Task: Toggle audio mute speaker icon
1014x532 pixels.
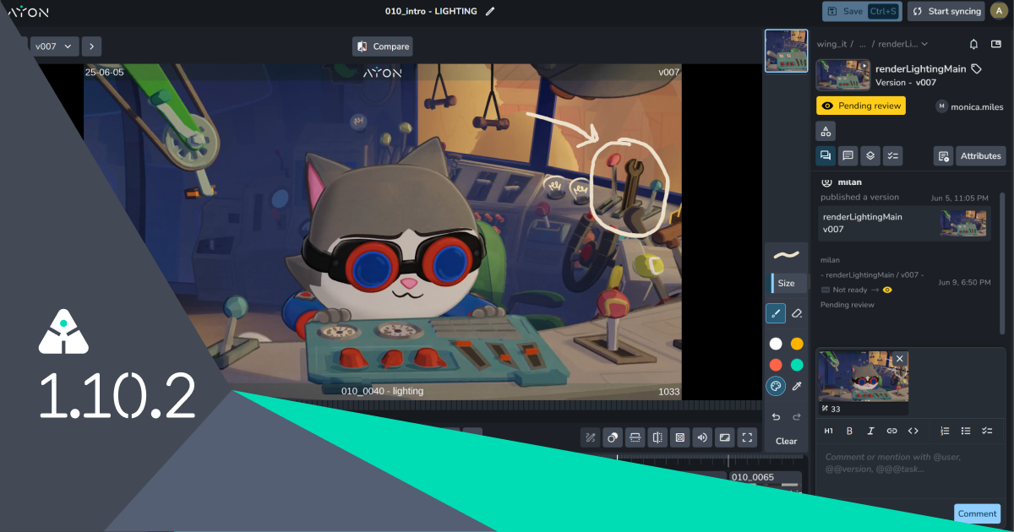Action: tap(702, 437)
